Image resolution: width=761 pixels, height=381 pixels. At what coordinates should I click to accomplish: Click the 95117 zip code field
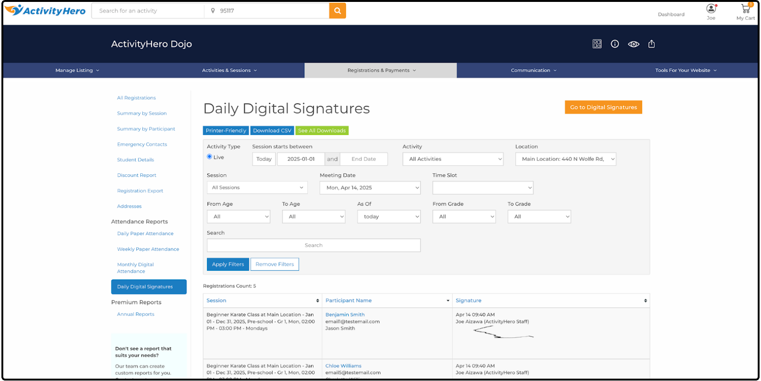[x=266, y=10]
